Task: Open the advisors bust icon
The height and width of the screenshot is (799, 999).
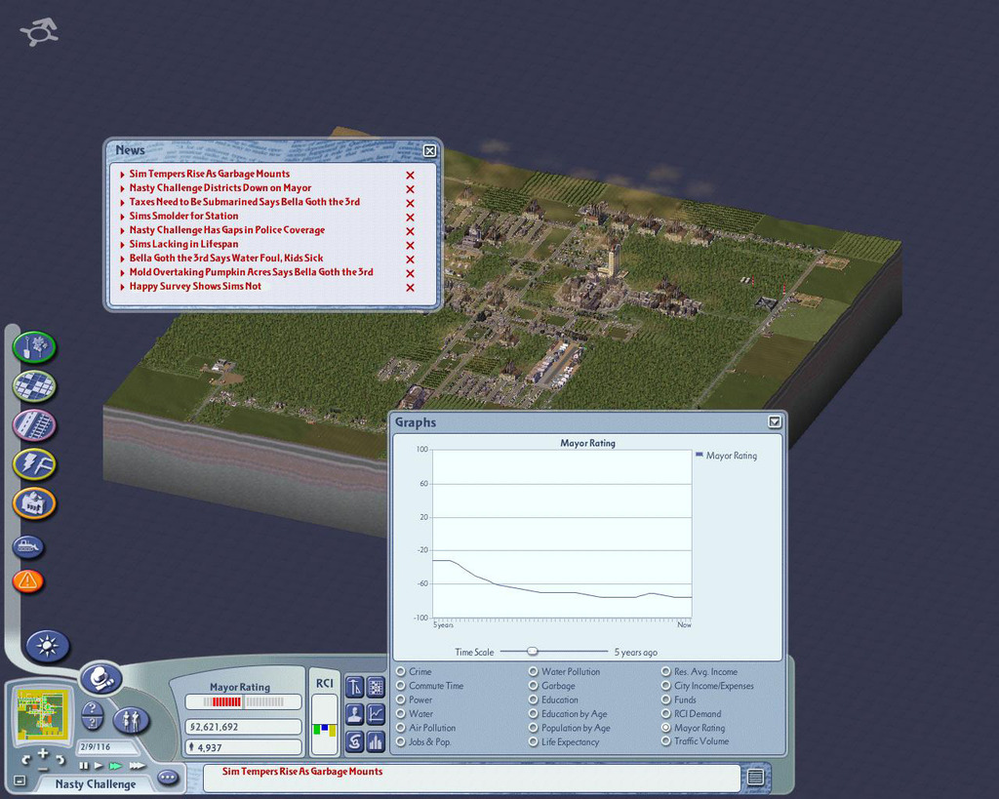Action: [354, 713]
